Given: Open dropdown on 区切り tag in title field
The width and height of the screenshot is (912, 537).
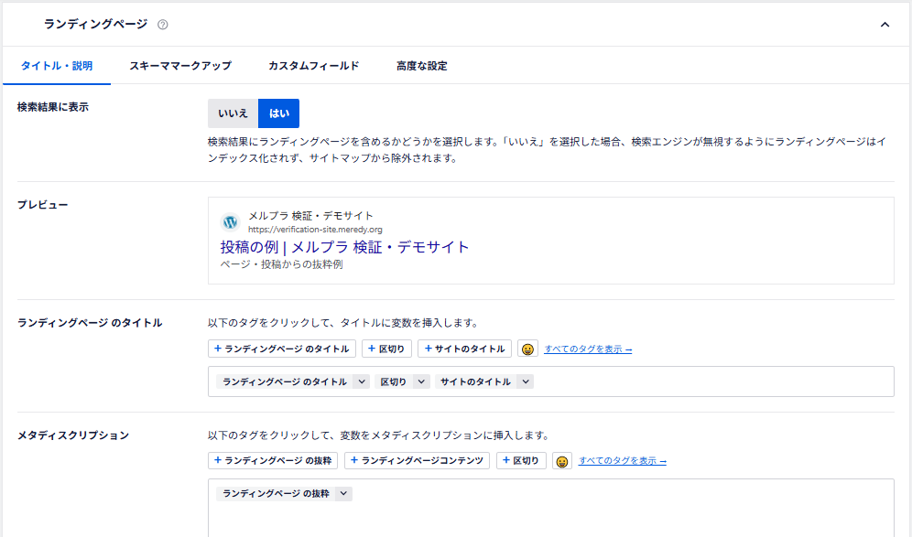Looking at the screenshot, I should coord(421,382).
